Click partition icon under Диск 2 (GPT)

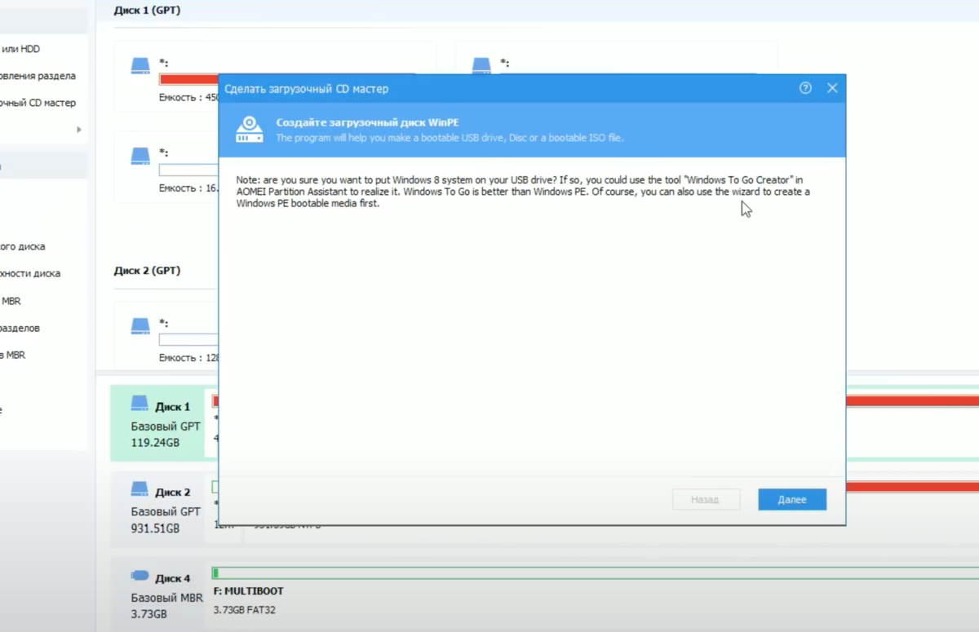[140, 325]
